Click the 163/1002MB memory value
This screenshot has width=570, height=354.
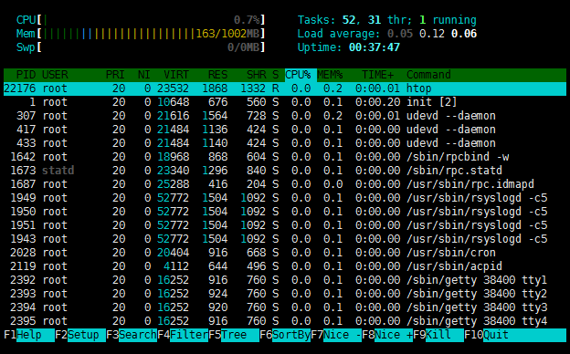tap(227, 34)
